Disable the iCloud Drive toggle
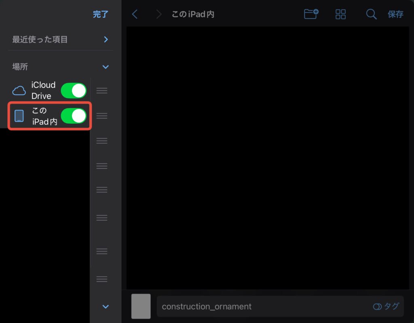This screenshot has height=323, width=414. (x=74, y=91)
